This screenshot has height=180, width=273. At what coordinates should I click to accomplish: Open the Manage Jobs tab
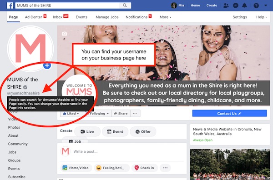tap(107, 17)
